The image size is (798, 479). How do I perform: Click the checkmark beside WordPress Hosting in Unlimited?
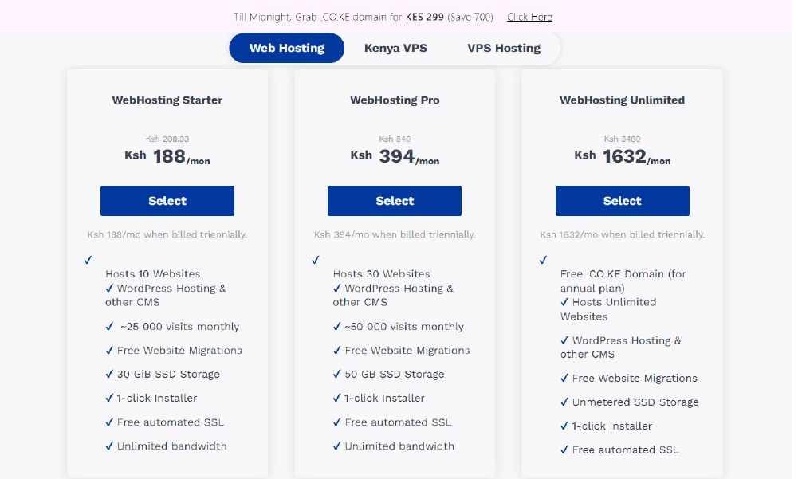click(565, 340)
